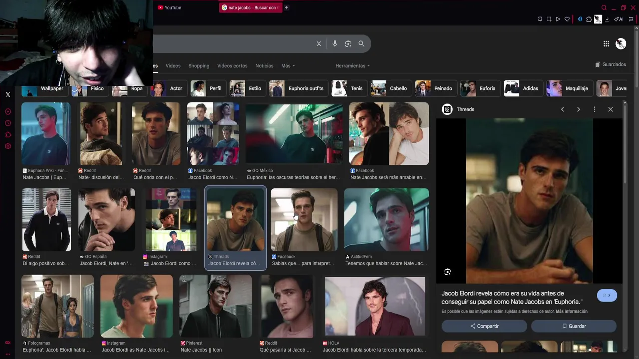Take a snapshot with the capture icon
Viewport: 639px width, 359px height.
point(549,19)
